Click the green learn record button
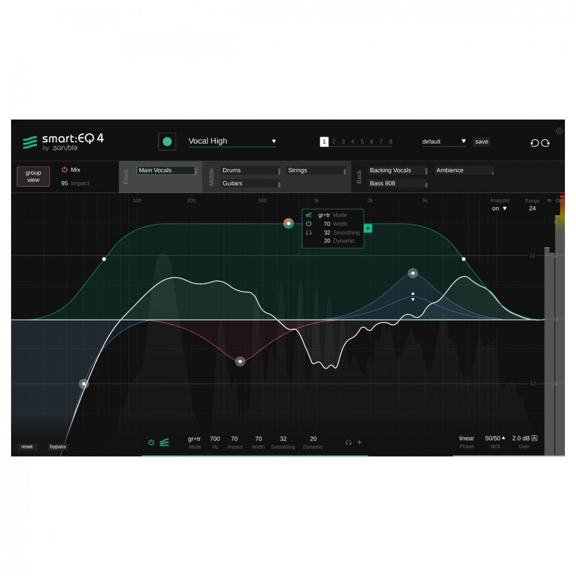Image resolution: width=576 pixels, height=576 pixels. click(x=167, y=142)
